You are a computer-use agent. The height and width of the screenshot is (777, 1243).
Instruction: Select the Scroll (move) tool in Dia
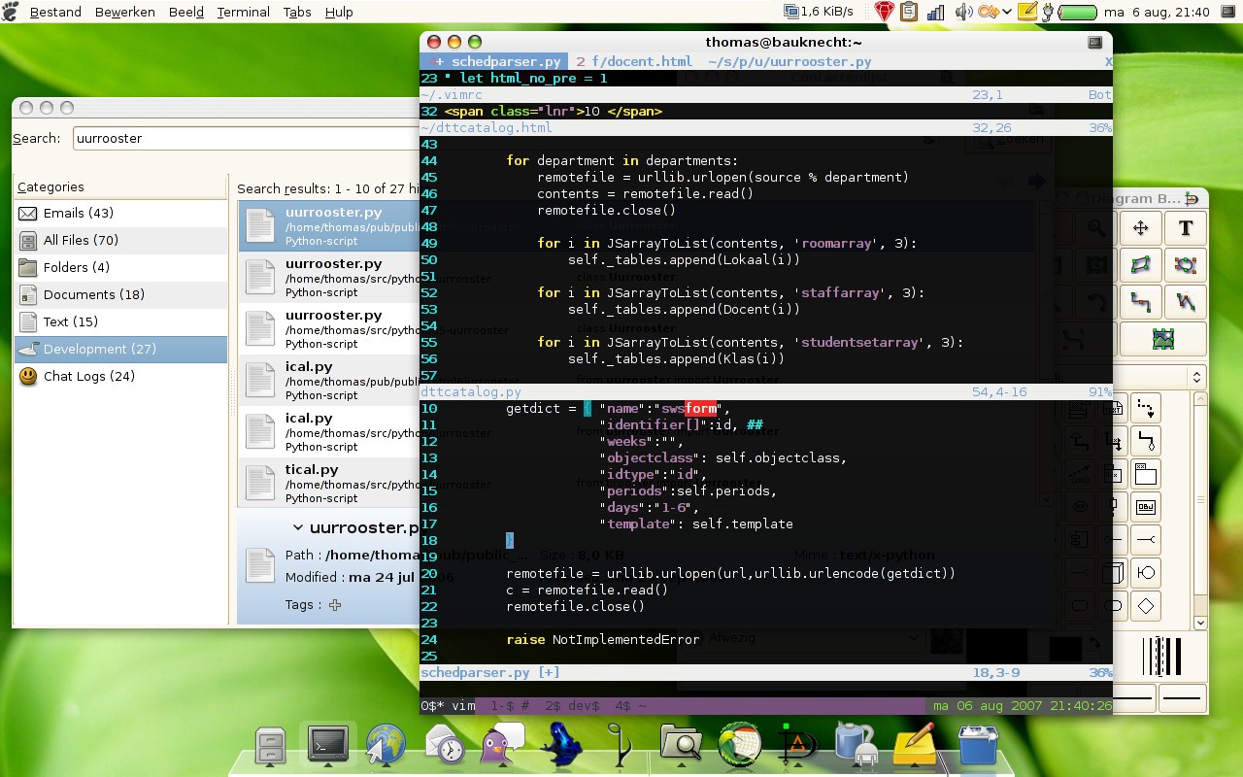coord(1141,228)
